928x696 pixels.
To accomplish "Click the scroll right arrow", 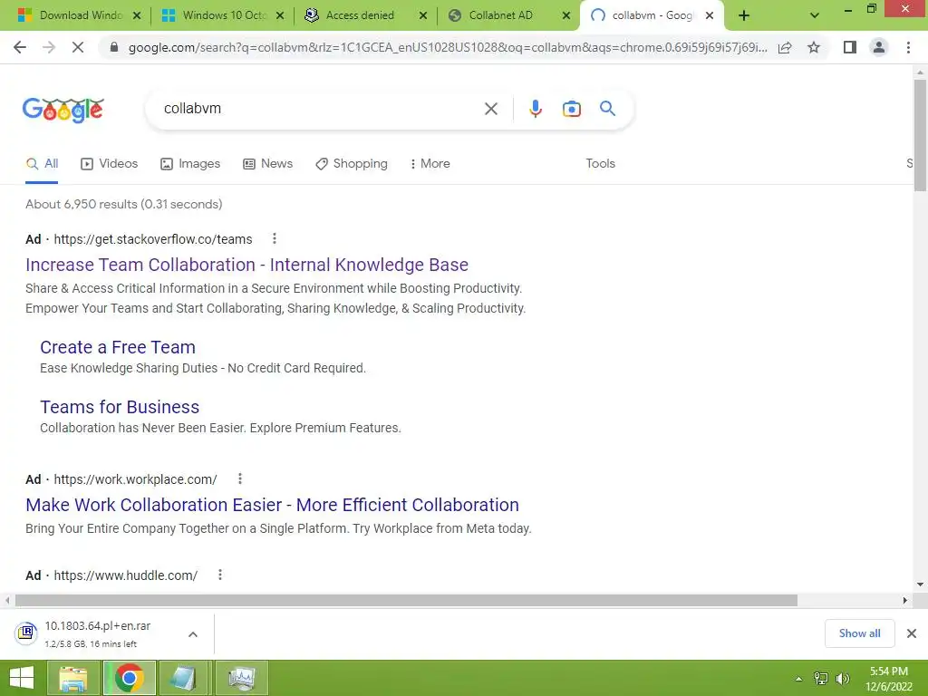I will click(x=905, y=601).
